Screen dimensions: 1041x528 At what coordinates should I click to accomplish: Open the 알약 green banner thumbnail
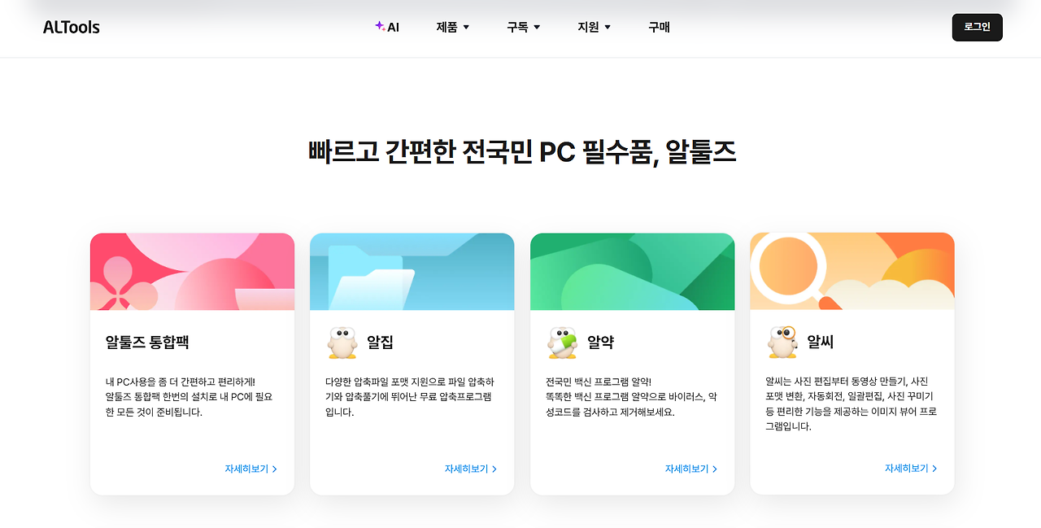(x=632, y=272)
